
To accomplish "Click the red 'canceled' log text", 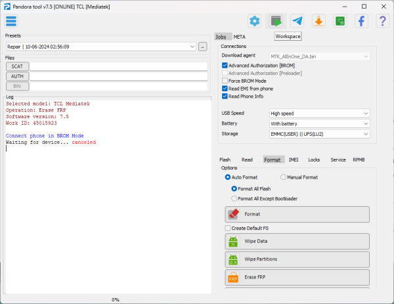I will pos(83,142).
